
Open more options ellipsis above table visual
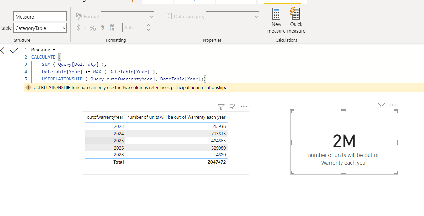(244, 107)
